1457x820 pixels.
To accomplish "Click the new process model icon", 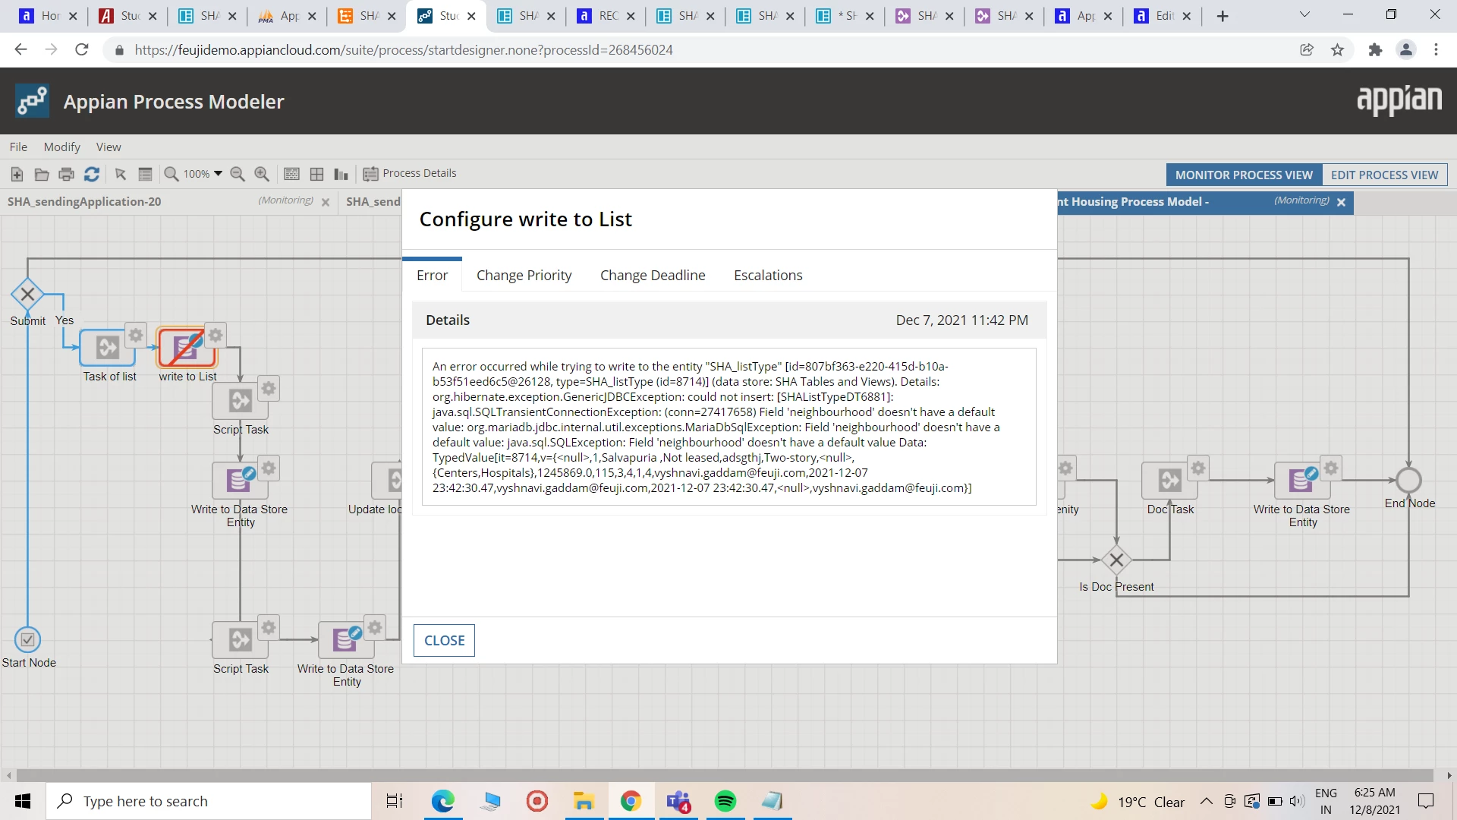I will coord(17,174).
